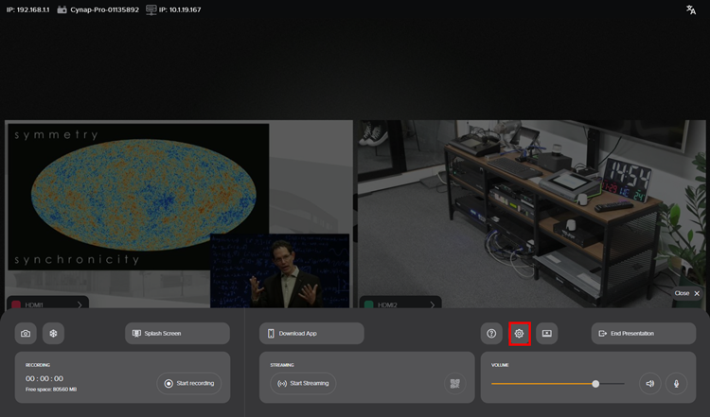The width and height of the screenshot is (710, 417).
Task: Click the IP: 192.168.1.1 address
Action: 27,9
